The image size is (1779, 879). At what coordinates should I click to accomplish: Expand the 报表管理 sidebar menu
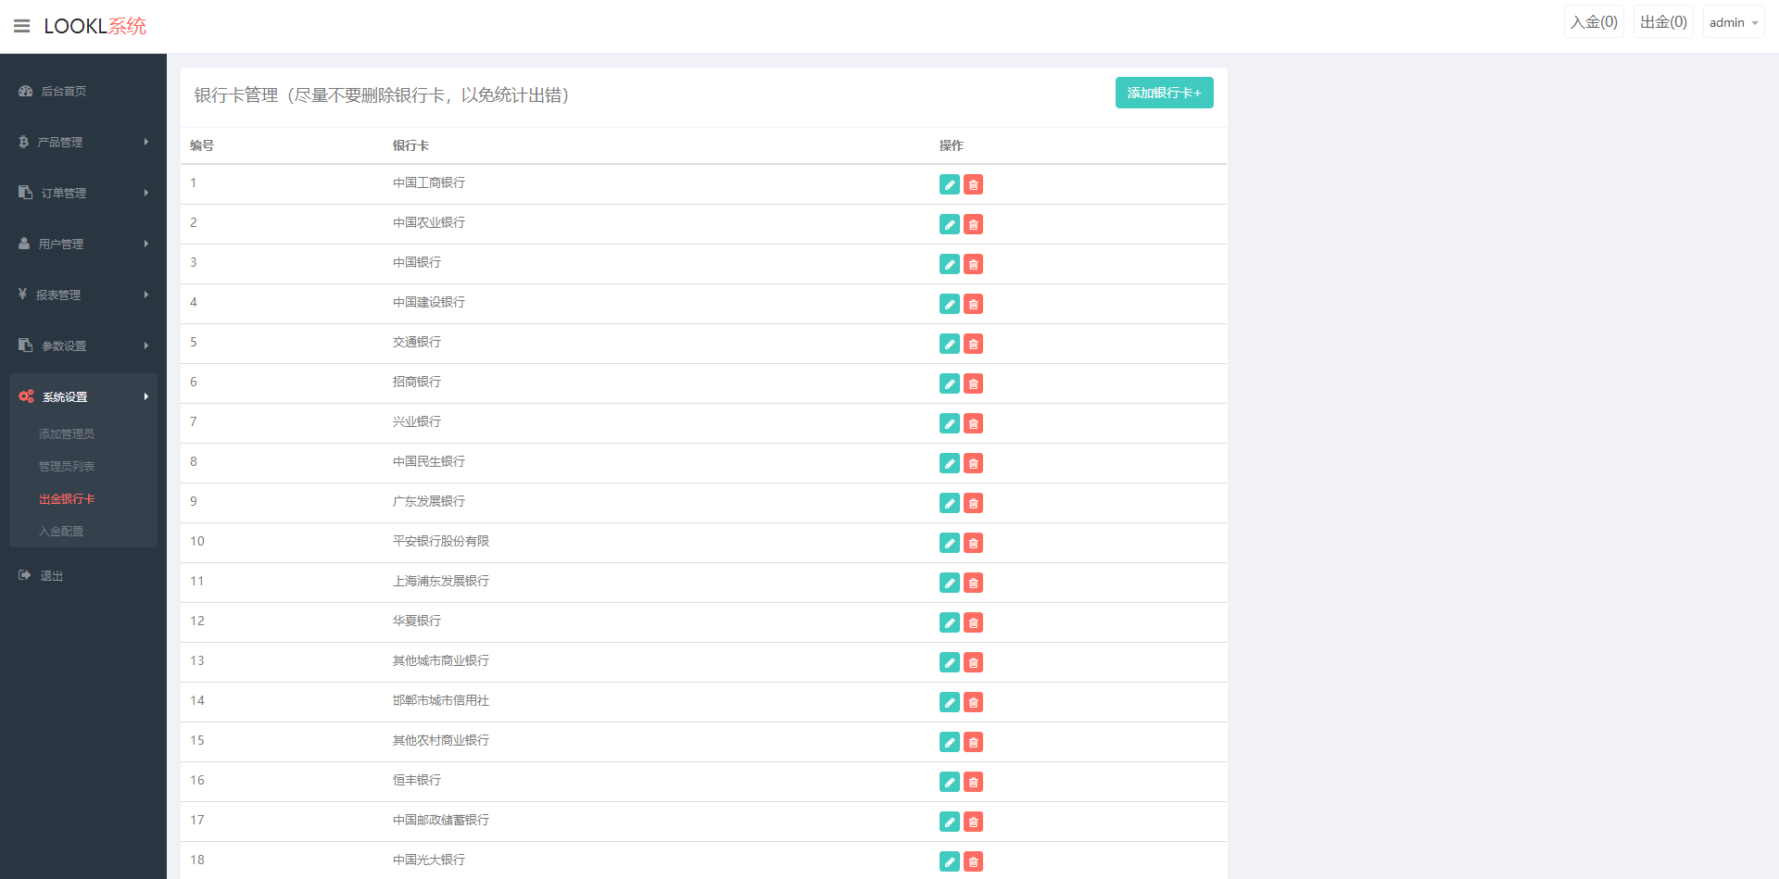(83, 295)
